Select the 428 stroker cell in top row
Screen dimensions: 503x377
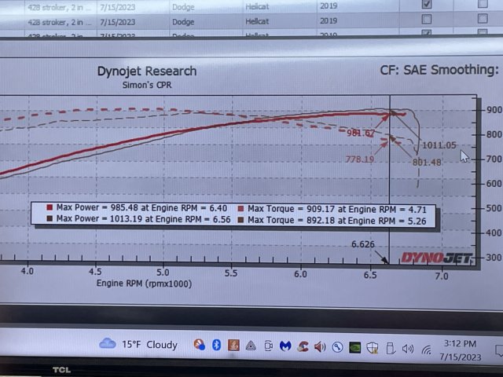[x=60, y=7]
